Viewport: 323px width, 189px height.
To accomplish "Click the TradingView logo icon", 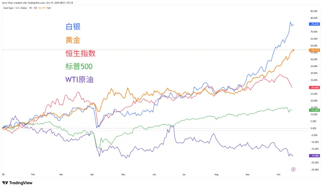I will (x=5, y=183).
